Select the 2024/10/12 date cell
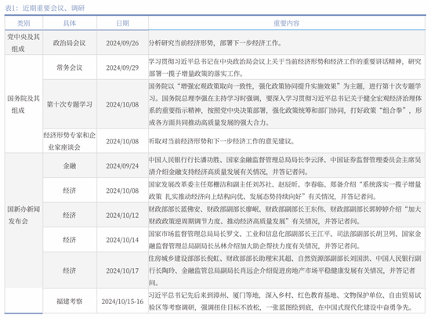This screenshot has height=319, width=431. [x=122, y=216]
